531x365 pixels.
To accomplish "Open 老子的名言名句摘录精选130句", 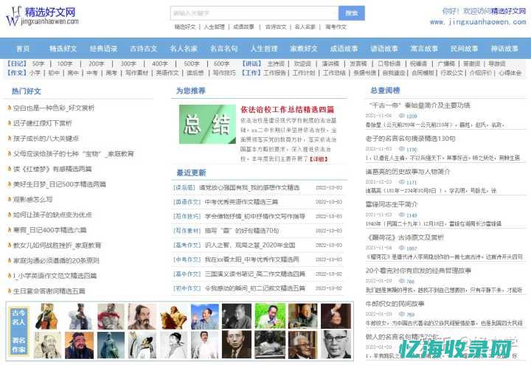I will pos(410,139).
